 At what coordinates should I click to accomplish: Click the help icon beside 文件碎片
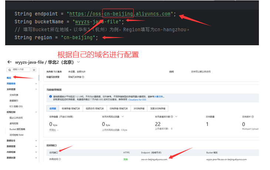pos(253,117)
